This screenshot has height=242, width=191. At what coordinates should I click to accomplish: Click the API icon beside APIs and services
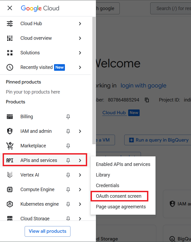10,160
